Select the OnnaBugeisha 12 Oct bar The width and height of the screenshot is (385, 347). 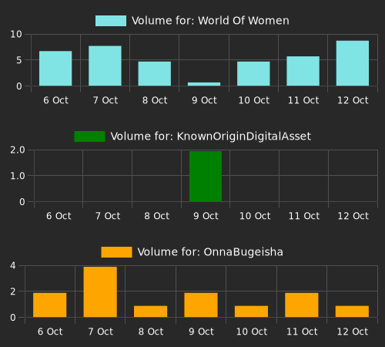pyautogui.click(x=352, y=312)
